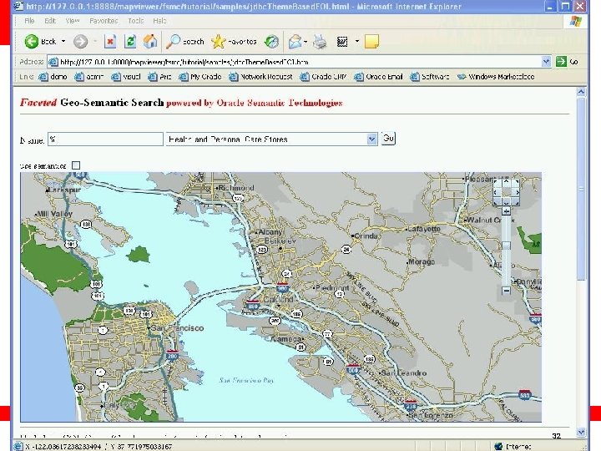Click the Moraga map label

pyautogui.click(x=422, y=262)
